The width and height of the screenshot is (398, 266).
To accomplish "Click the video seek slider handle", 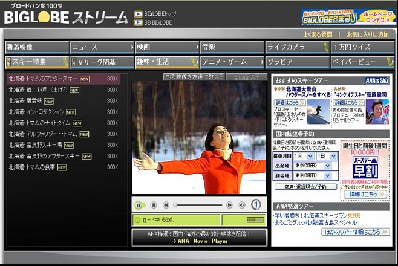I will click(175, 205).
